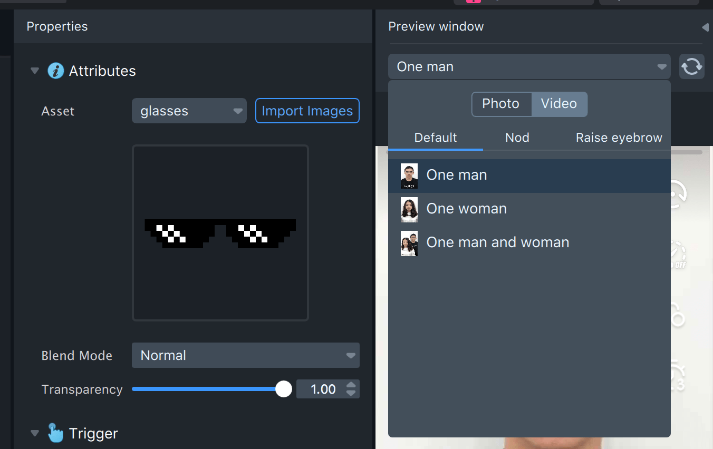Viewport: 713px width, 449px height.
Task: Choose One man from the list
Action: pyautogui.click(x=529, y=175)
